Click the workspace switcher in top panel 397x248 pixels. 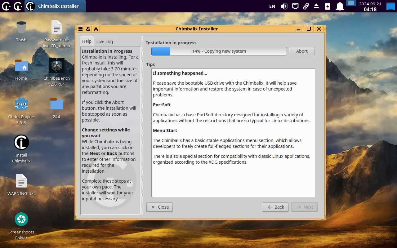pyautogui.click(x=351, y=3)
